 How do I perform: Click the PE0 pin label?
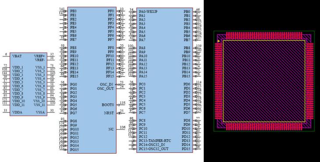click(x=73, y=11)
